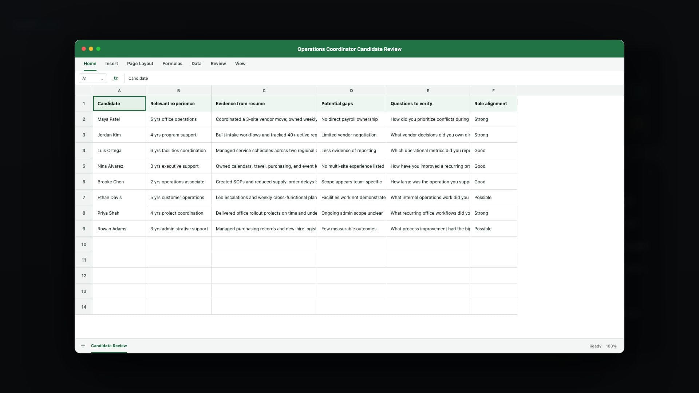Select the 3 yrs administrative support cell
The width and height of the screenshot is (699, 393).
[178, 229]
